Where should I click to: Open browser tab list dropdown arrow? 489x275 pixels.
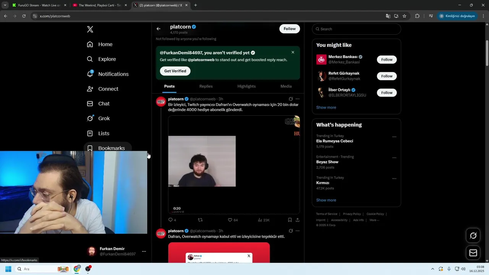5,5
